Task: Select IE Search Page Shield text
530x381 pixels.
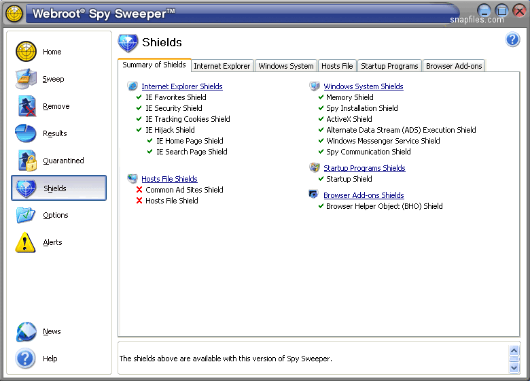Action: (x=192, y=152)
